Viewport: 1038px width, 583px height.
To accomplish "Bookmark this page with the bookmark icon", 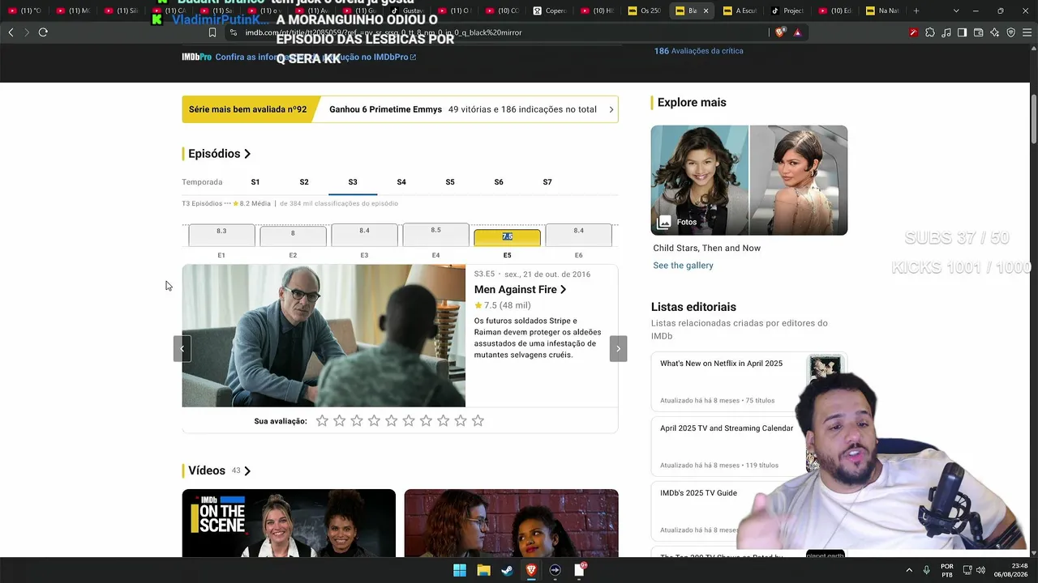I will [x=212, y=32].
